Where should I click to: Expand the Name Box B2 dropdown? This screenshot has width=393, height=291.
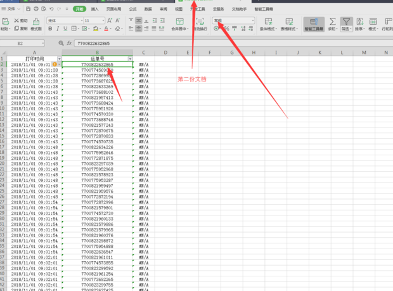(43, 43)
